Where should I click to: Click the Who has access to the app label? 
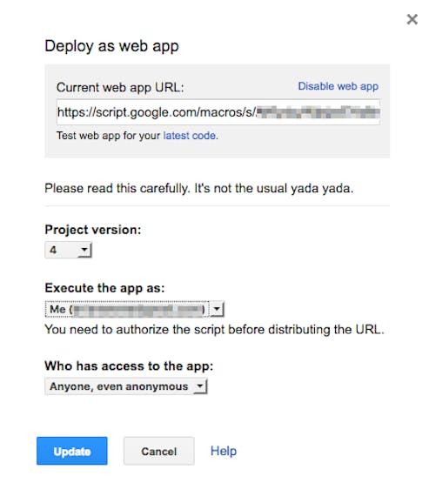point(129,366)
